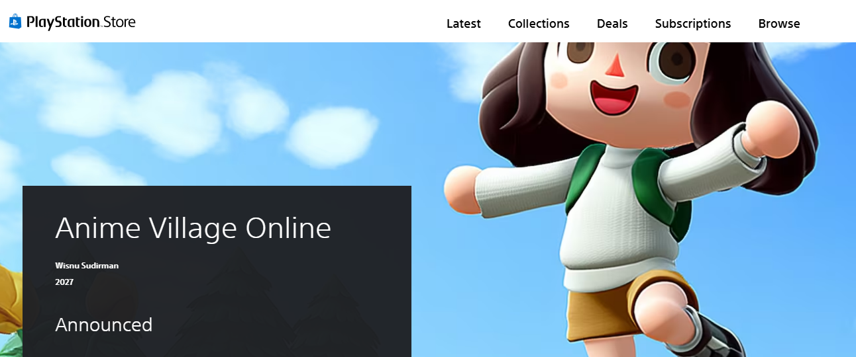
Task: Select the Deals menu item
Action: click(x=612, y=24)
